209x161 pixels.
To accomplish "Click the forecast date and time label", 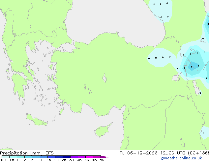I will tap(164, 153).
